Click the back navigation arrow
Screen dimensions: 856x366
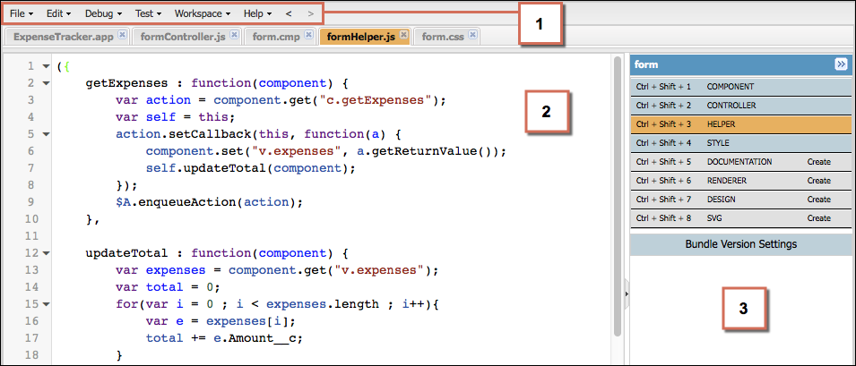tap(288, 14)
